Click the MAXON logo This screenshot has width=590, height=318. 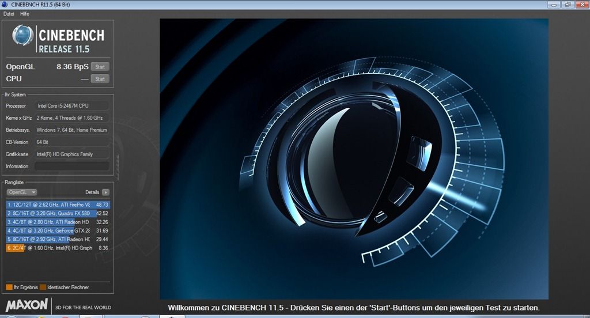27,305
